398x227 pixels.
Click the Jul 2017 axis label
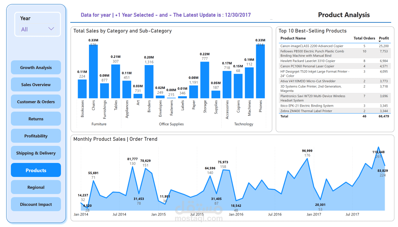[352, 214]
